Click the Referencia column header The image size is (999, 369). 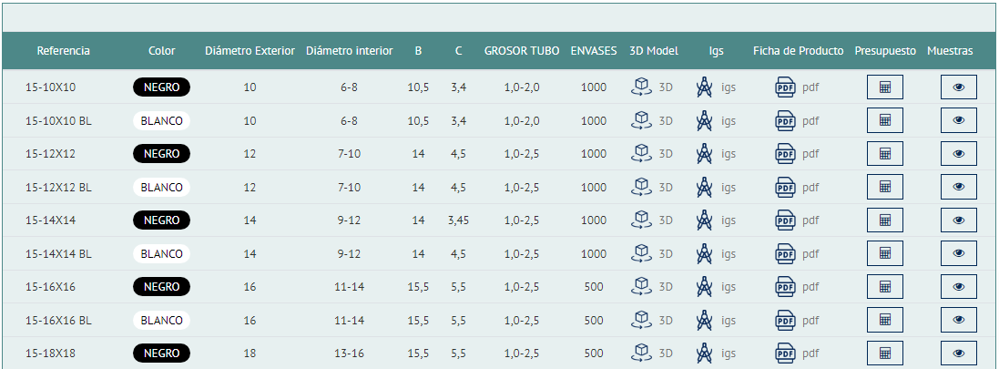(x=63, y=51)
